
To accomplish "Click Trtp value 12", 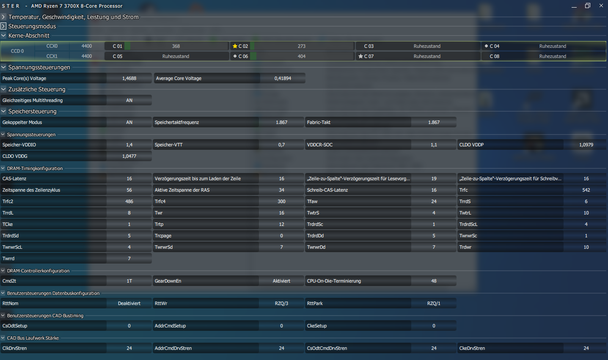I will pyautogui.click(x=281, y=224).
